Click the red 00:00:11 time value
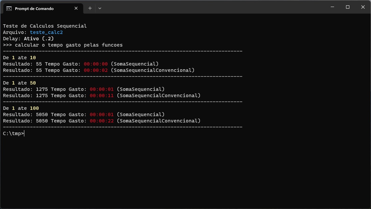Screen dimensions: 371x209 (x=101, y=96)
